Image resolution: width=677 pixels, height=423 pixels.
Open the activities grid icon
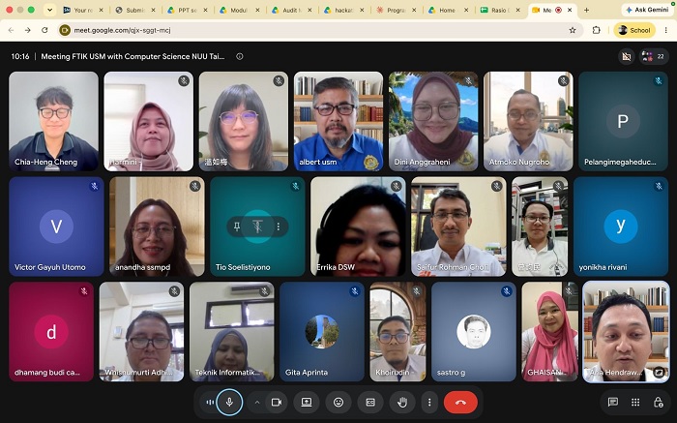click(635, 403)
